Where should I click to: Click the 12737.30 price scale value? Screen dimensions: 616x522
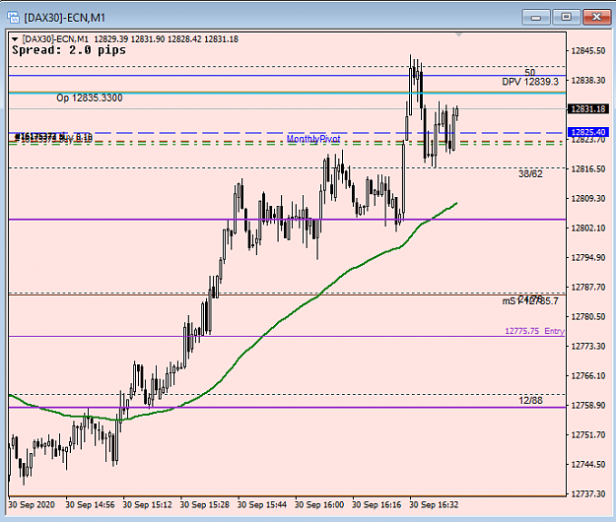coord(587,493)
